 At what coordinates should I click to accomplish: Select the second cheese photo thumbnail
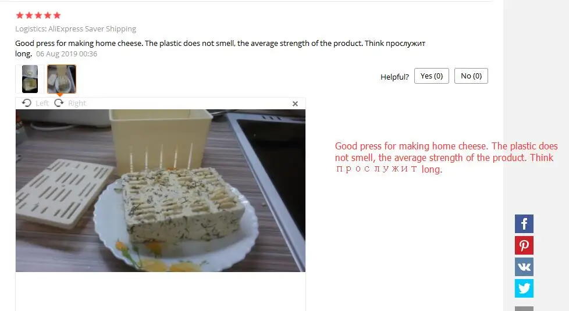click(61, 79)
